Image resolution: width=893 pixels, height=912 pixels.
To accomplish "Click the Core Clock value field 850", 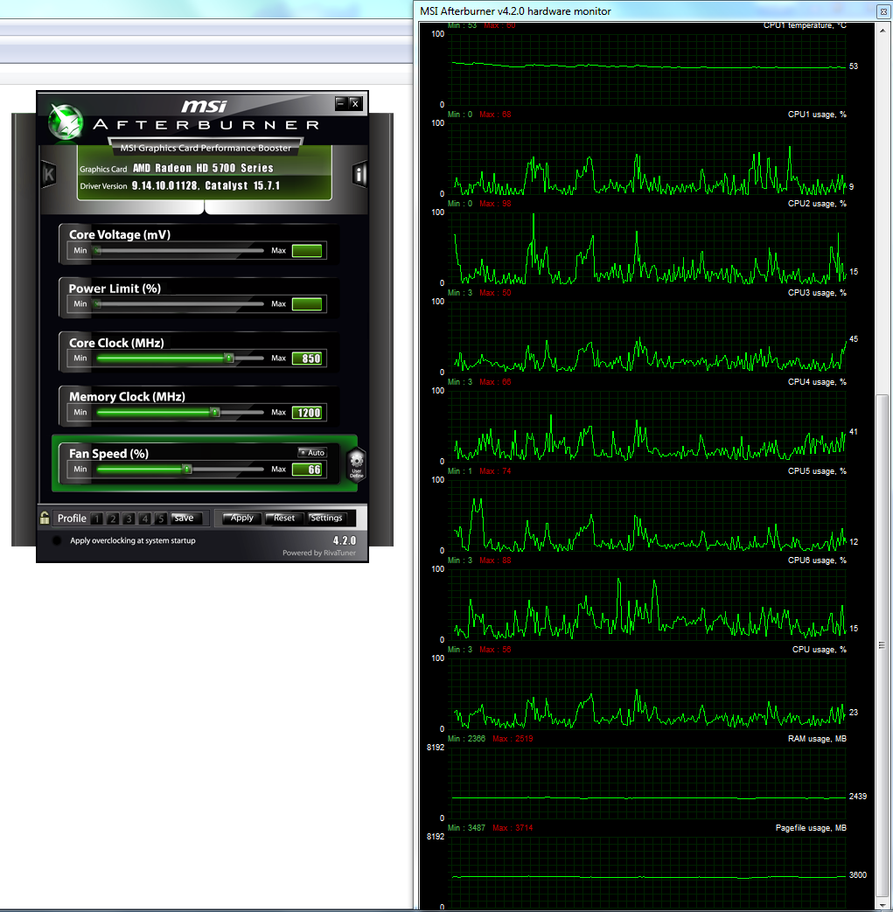I will point(307,359).
